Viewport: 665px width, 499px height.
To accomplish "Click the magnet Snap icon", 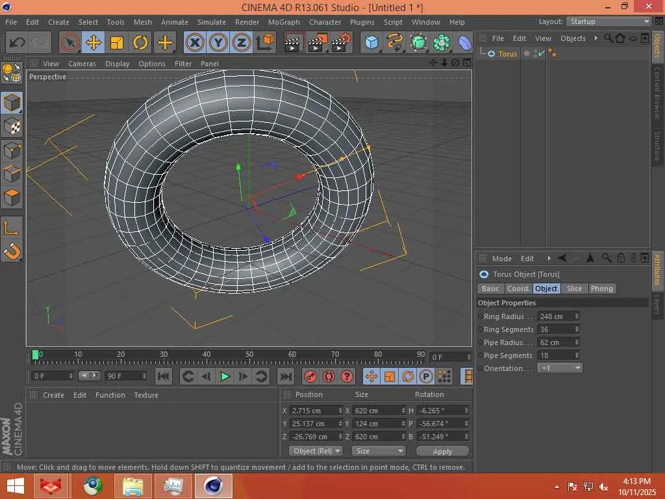I will click(12, 250).
